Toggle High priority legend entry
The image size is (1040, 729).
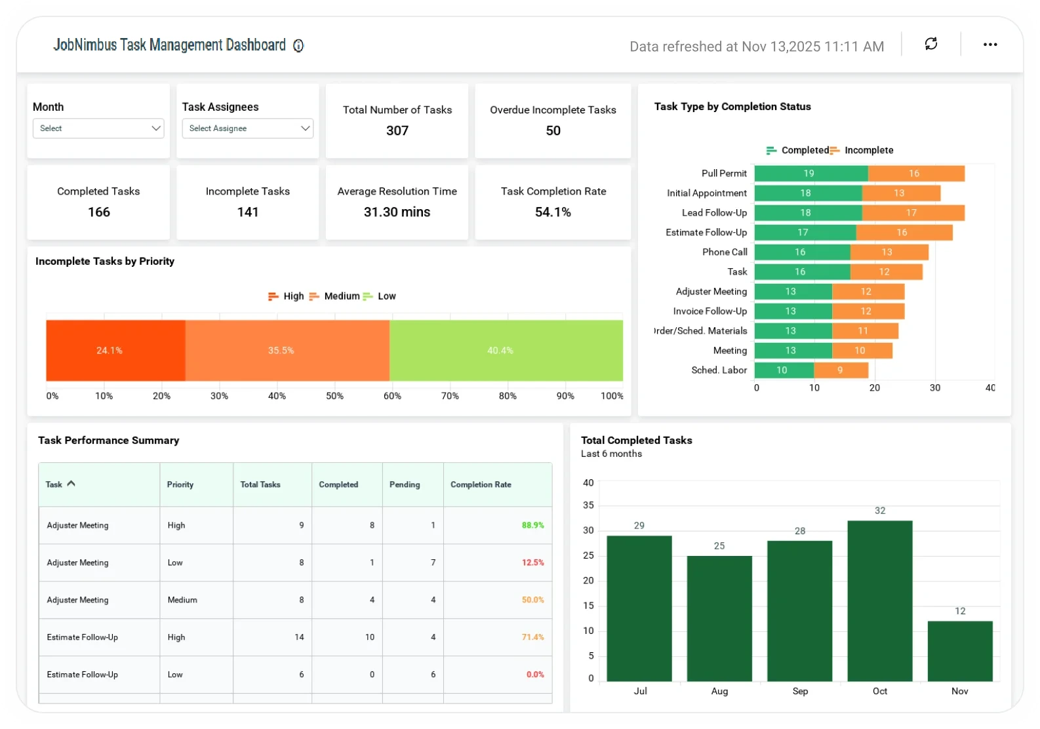click(286, 296)
